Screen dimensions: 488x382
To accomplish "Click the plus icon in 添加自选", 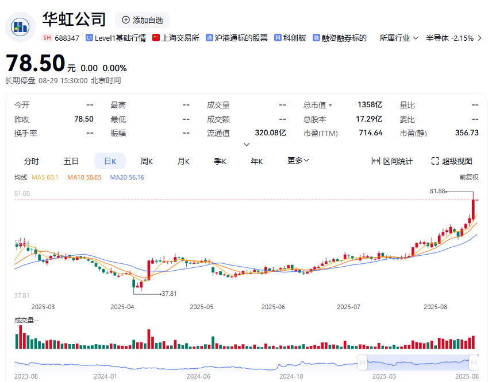I will click(126, 20).
